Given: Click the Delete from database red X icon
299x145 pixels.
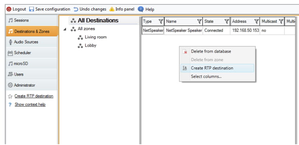Looking at the screenshot, I should (x=185, y=51).
